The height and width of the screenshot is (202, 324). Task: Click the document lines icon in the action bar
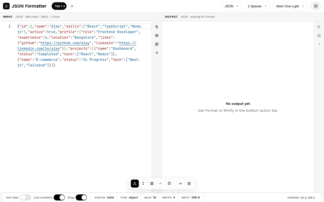coord(189,184)
